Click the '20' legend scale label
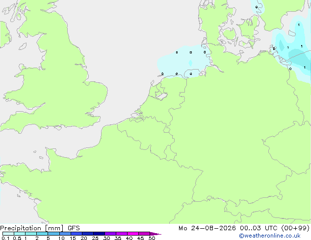Screen dimensions: 311x240 84,238
